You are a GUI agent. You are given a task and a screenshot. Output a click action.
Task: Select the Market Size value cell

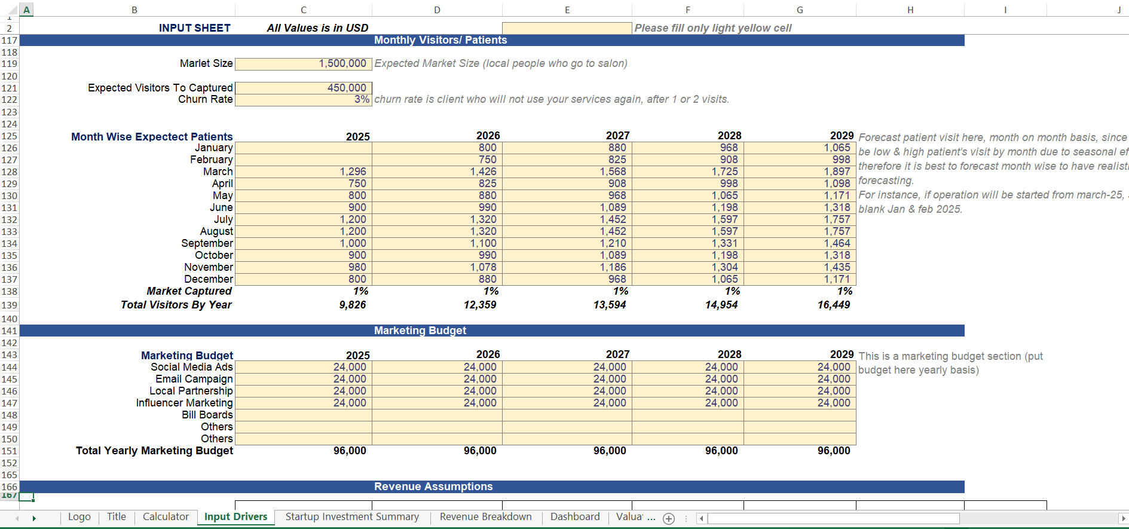point(304,64)
